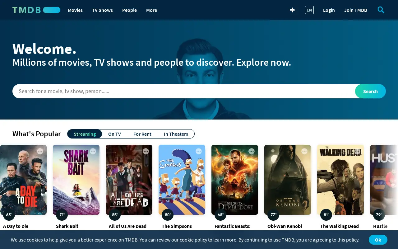Click The Walking Dead title

(340, 226)
